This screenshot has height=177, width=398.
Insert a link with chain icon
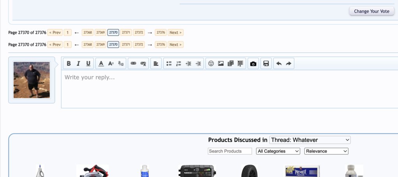(133, 64)
